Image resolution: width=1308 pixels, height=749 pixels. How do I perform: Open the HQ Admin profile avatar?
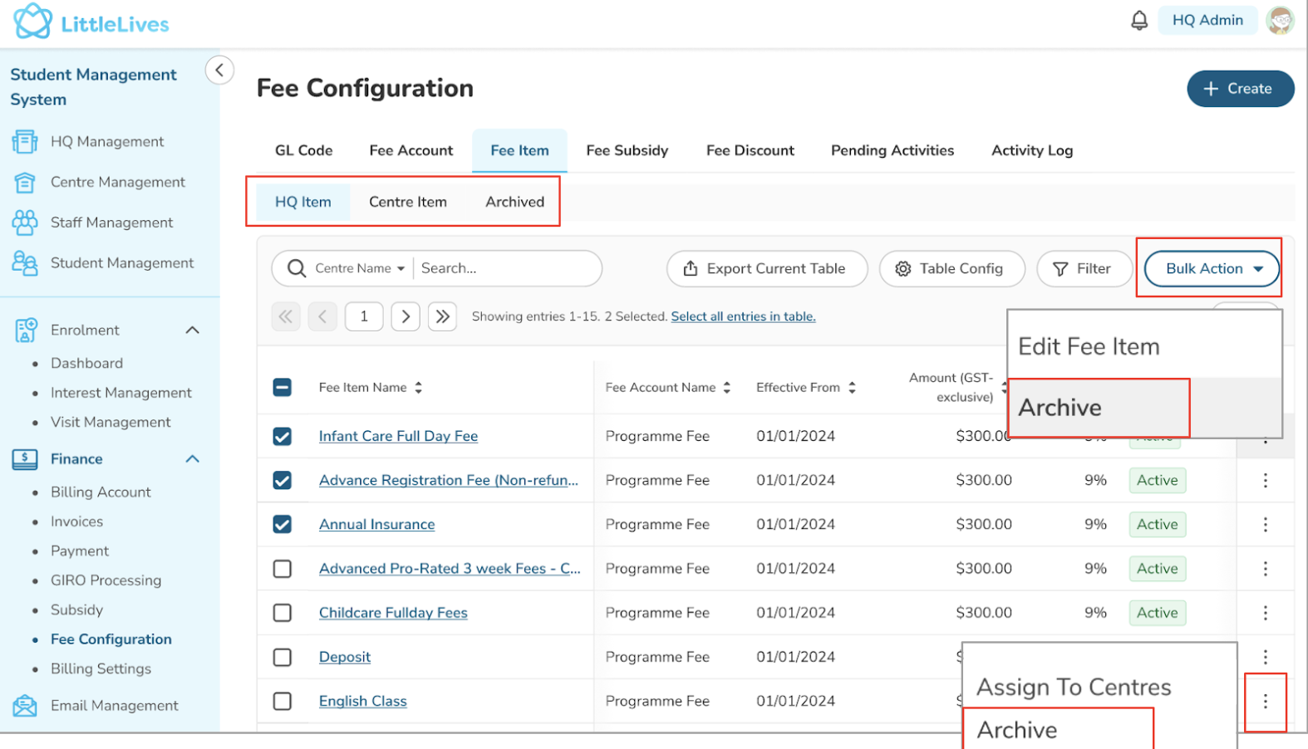click(1280, 21)
